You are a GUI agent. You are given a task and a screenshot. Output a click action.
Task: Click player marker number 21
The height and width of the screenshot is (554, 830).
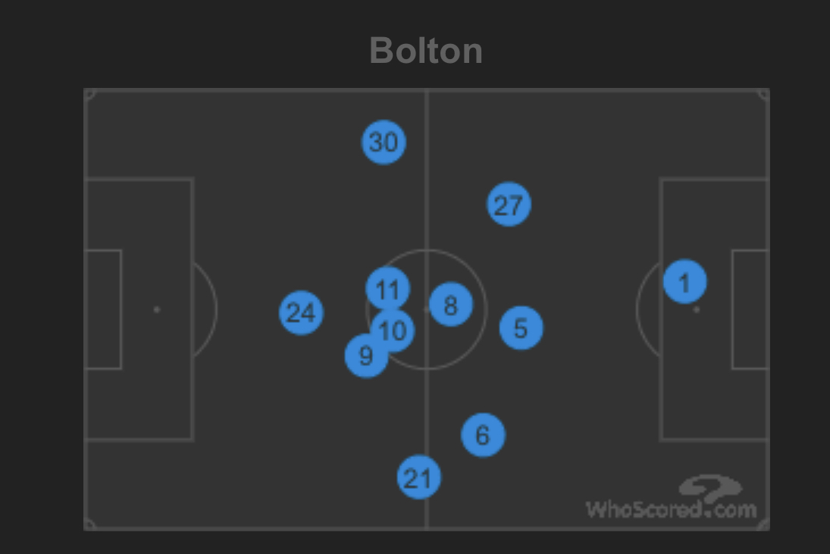tap(418, 477)
